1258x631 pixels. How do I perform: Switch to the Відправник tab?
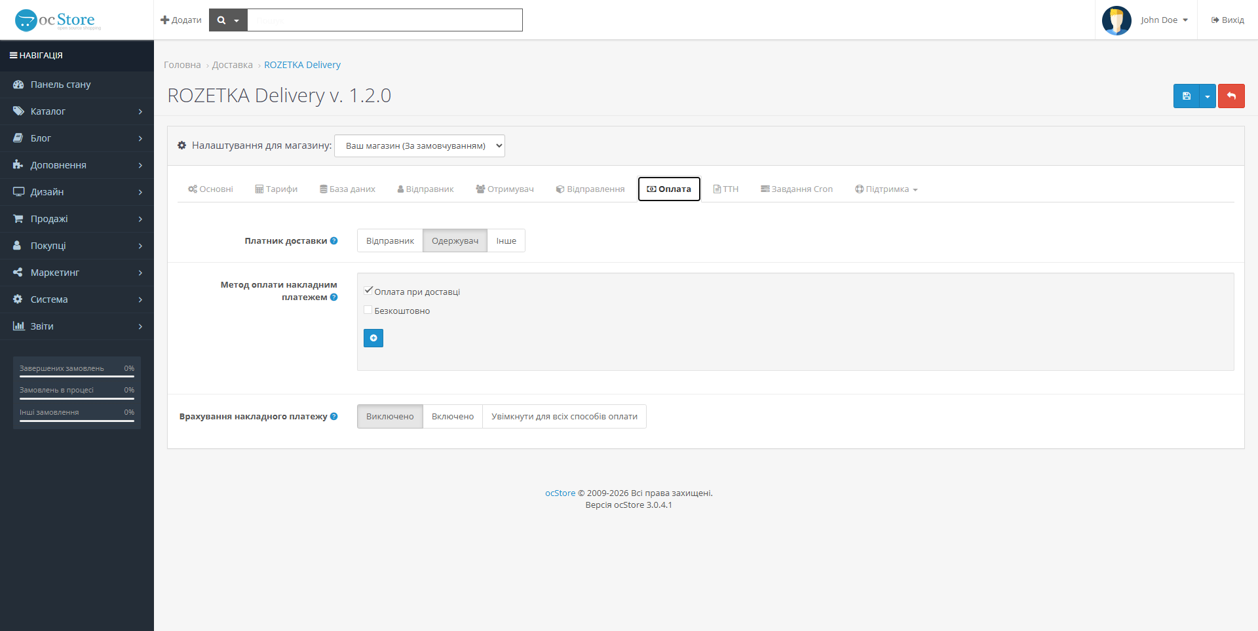(425, 189)
